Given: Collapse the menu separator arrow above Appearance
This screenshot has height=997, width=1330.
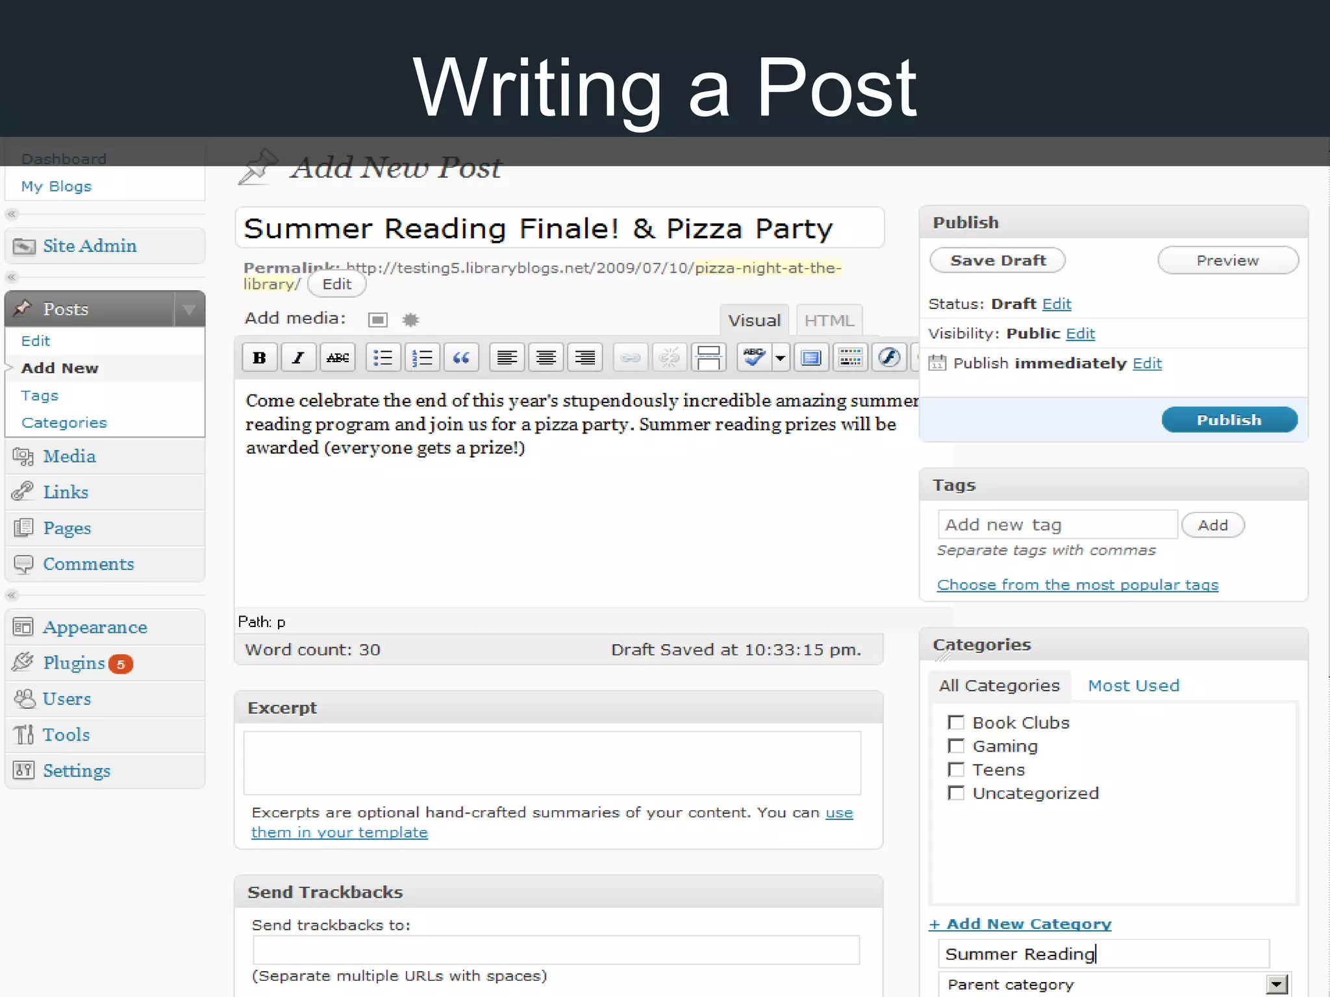Looking at the screenshot, I should pyautogui.click(x=12, y=595).
